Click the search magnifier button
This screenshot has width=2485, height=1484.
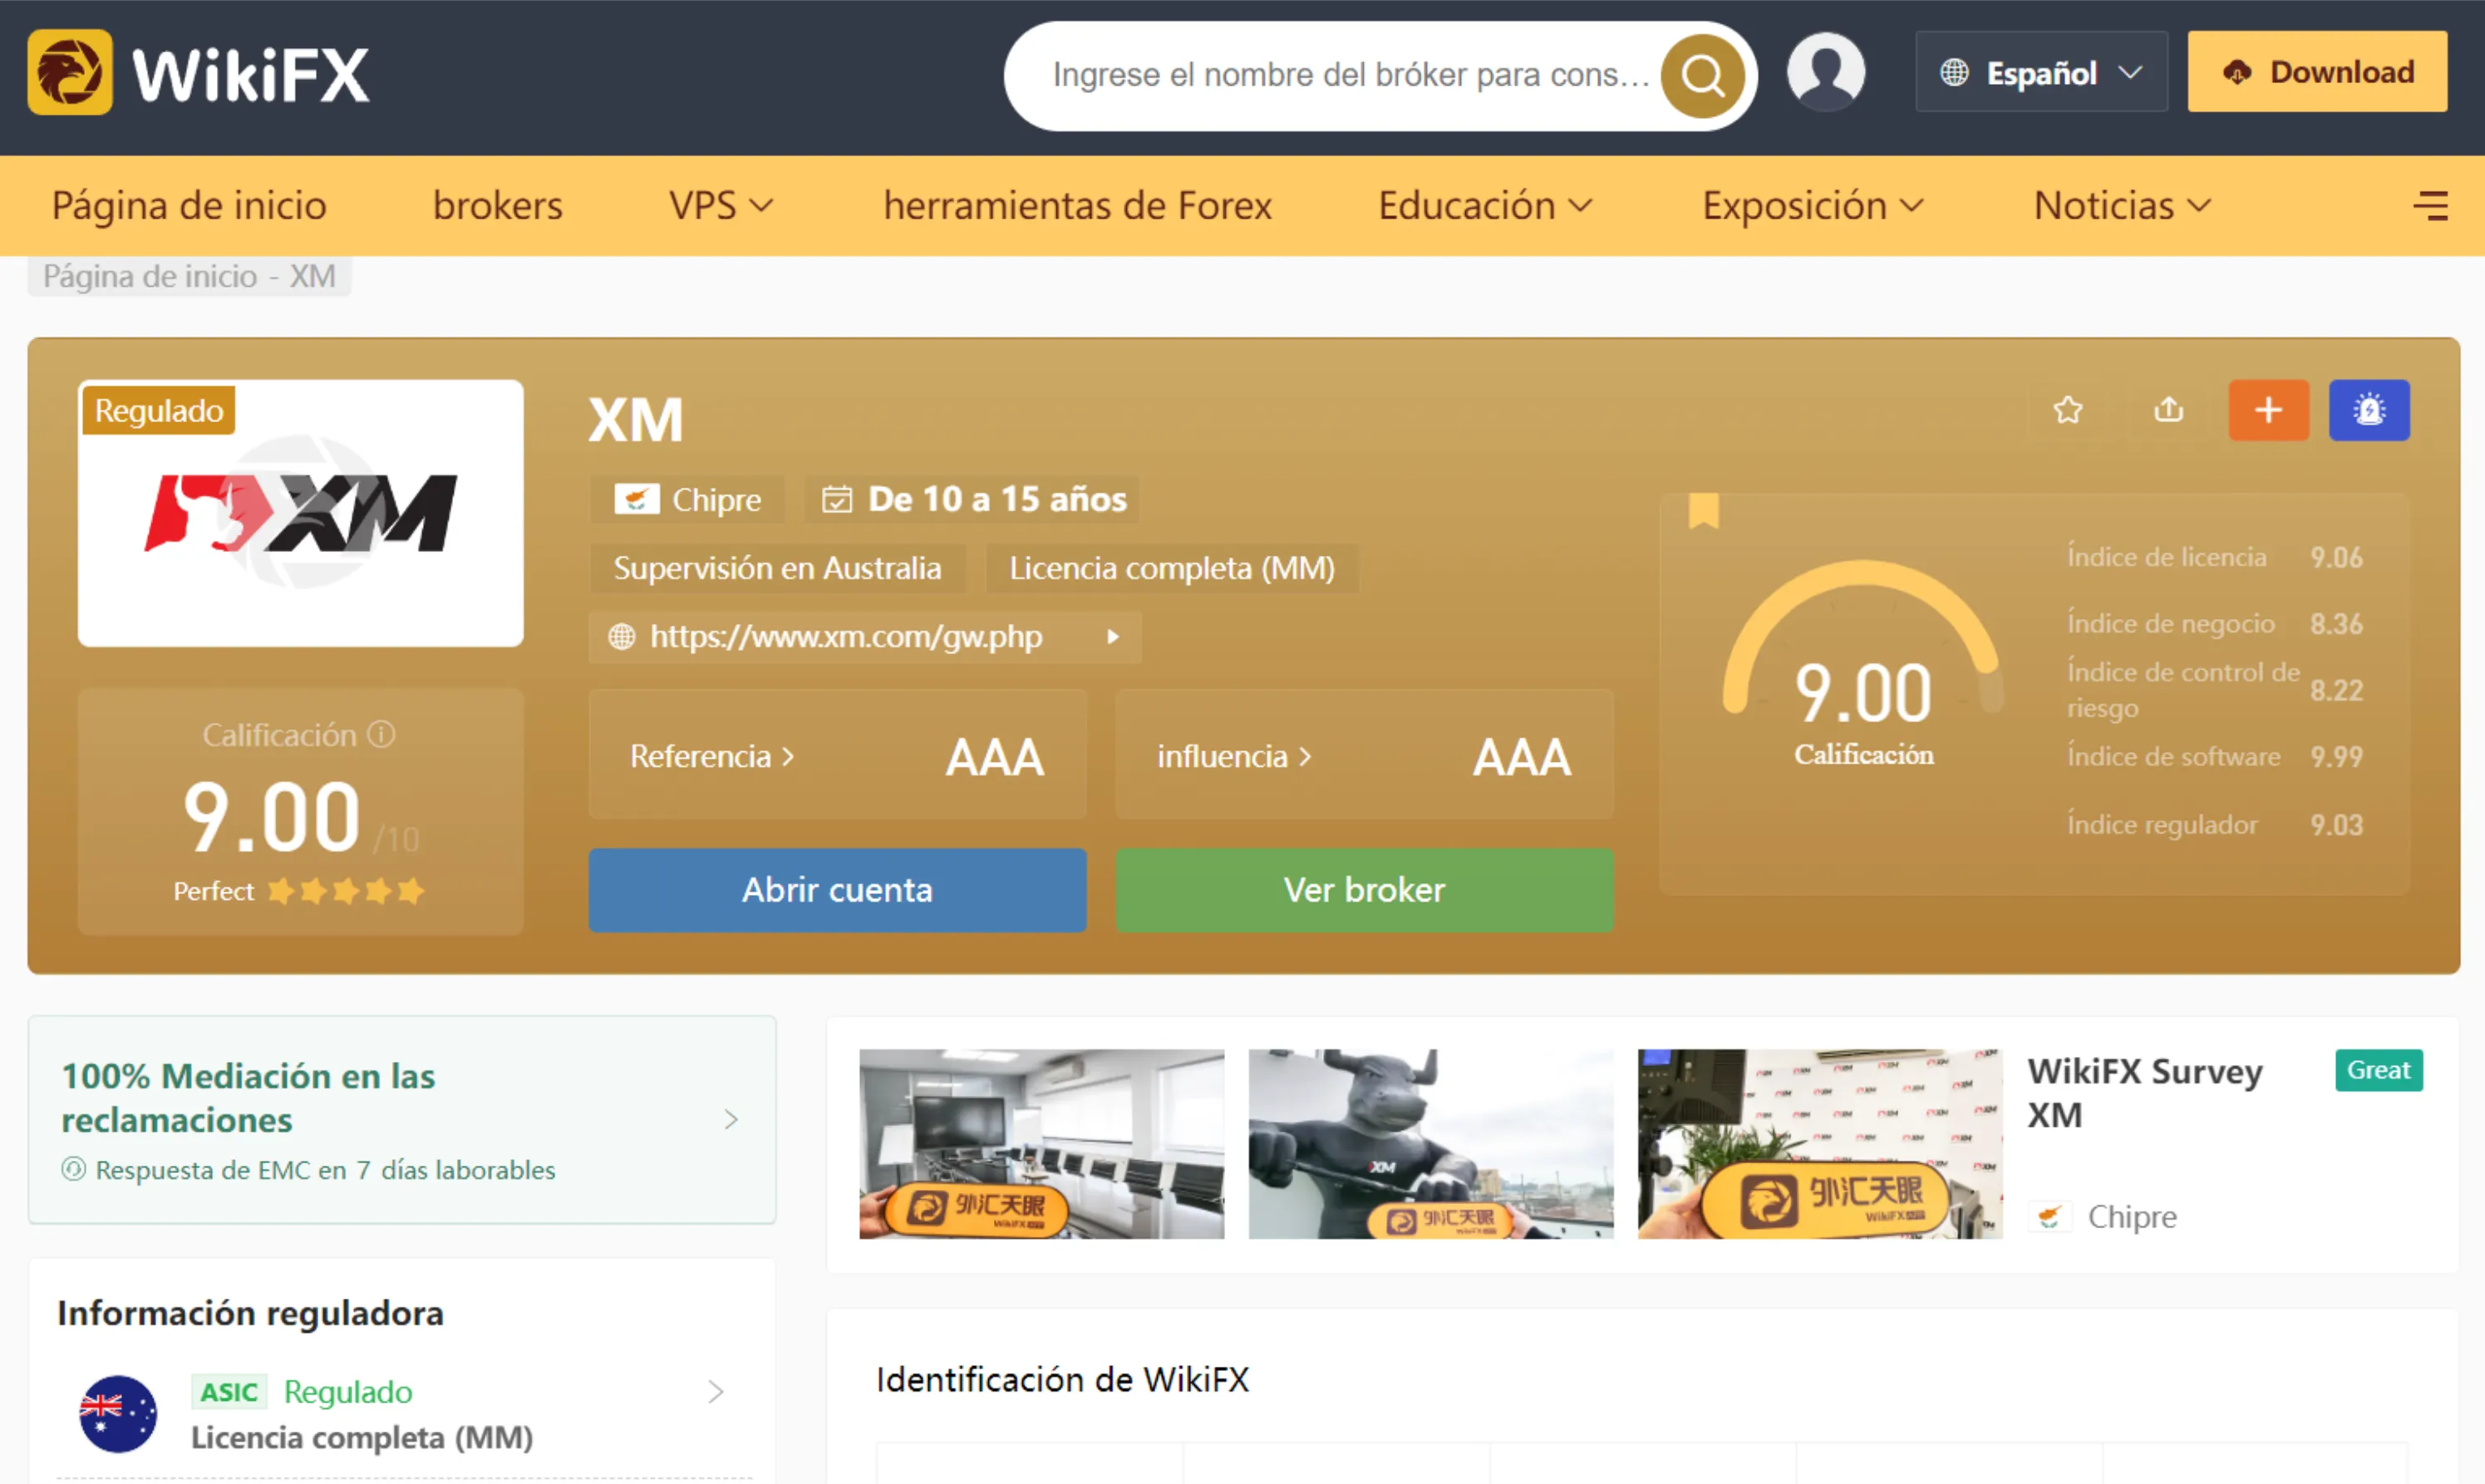click(1702, 75)
